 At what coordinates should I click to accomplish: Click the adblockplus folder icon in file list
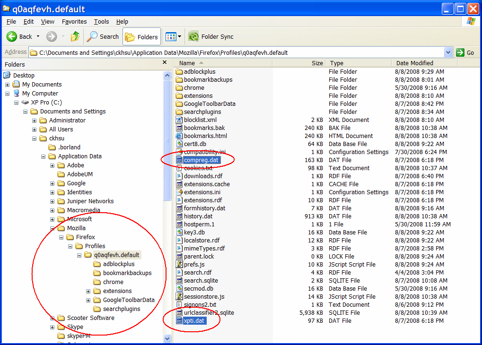pyautogui.click(x=179, y=71)
